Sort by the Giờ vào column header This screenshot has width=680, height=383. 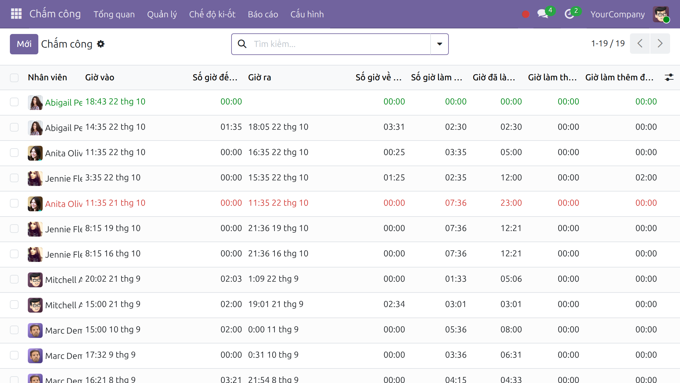pyautogui.click(x=100, y=77)
